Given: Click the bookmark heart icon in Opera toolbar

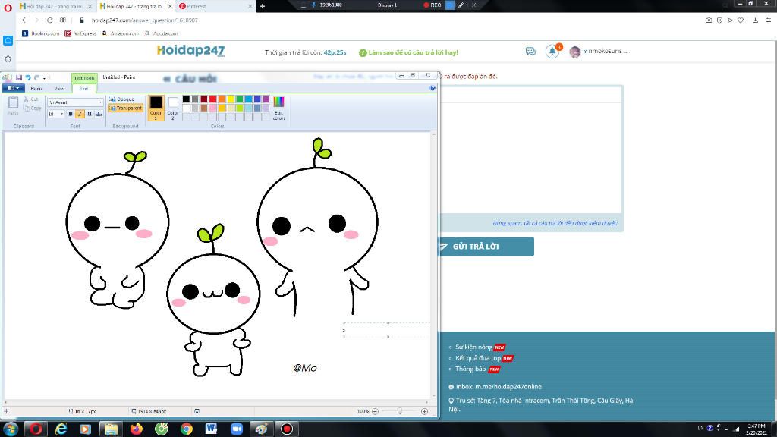Looking at the screenshot, I should [741, 20].
